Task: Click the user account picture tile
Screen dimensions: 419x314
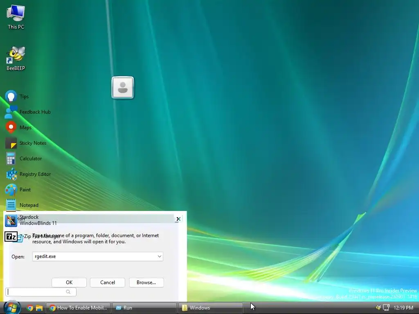Action: (123, 87)
